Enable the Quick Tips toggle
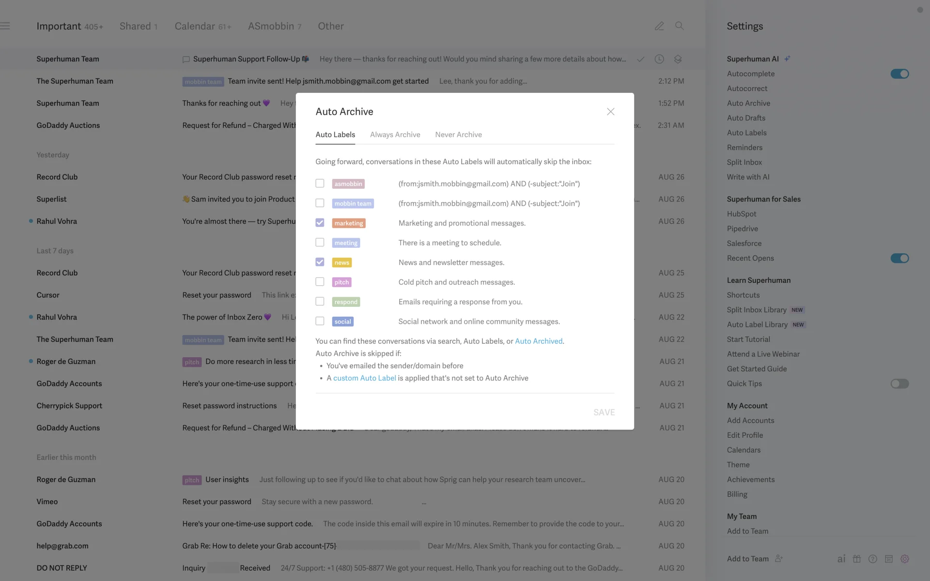This screenshot has width=930, height=581. [x=899, y=383]
